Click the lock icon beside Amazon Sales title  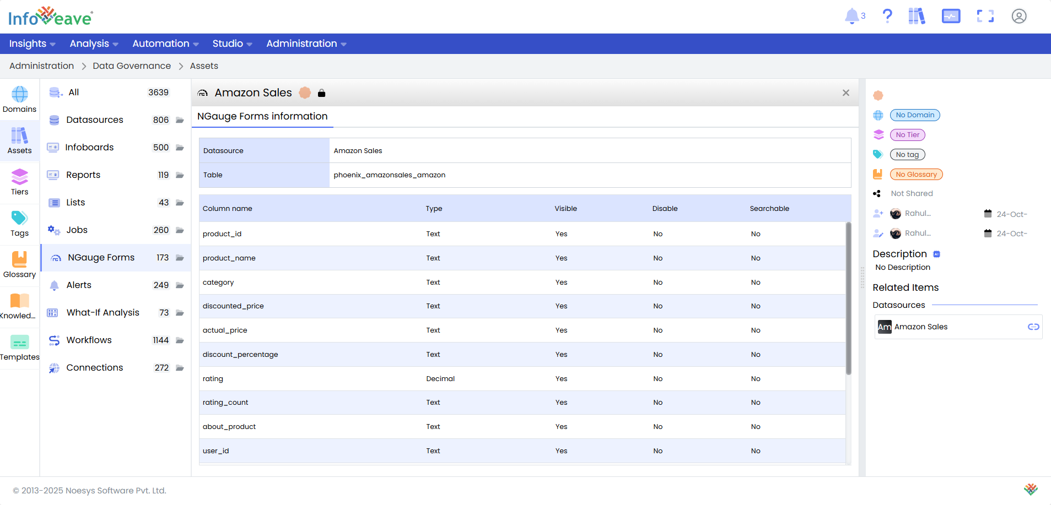[322, 93]
